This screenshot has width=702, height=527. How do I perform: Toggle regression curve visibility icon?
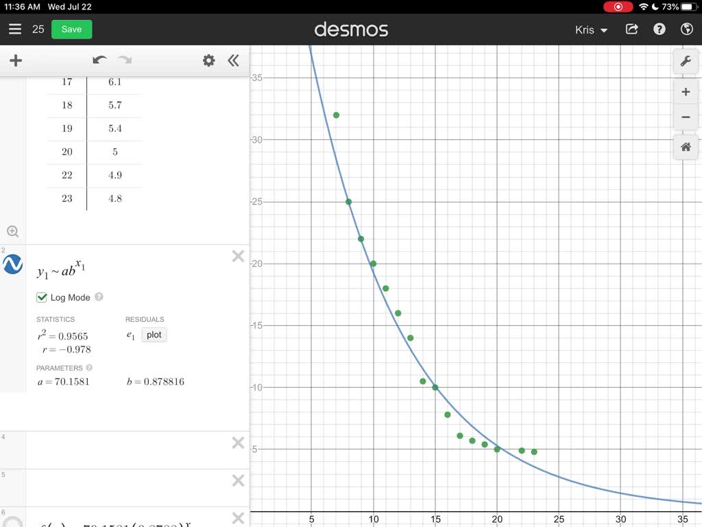tap(13, 264)
